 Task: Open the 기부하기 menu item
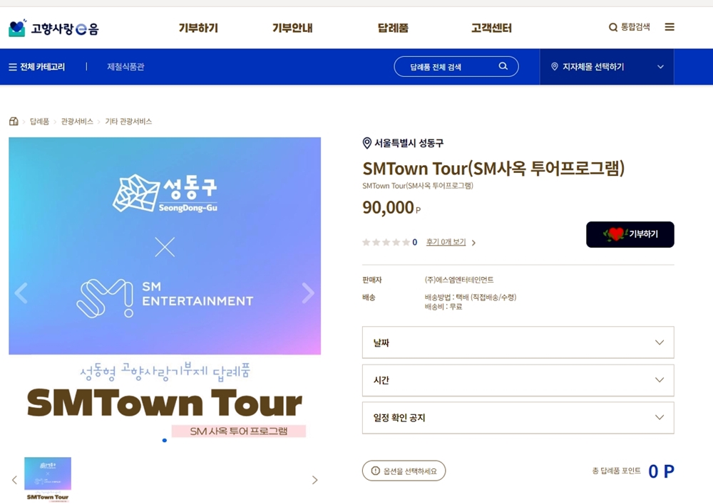coord(198,28)
